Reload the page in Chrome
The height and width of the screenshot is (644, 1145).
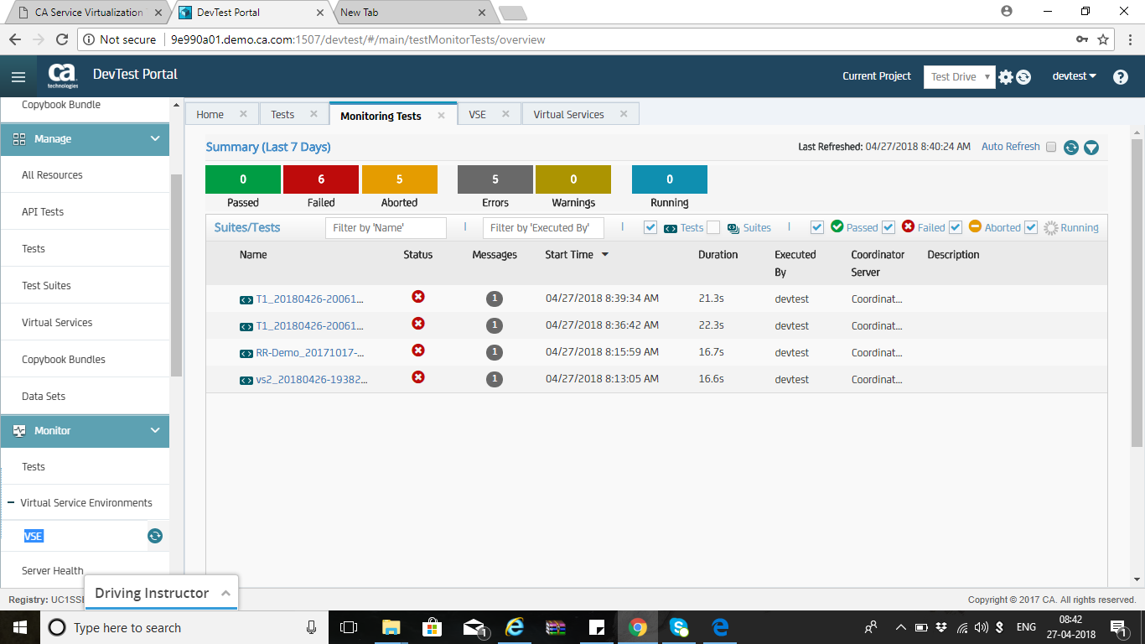tap(61, 39)
